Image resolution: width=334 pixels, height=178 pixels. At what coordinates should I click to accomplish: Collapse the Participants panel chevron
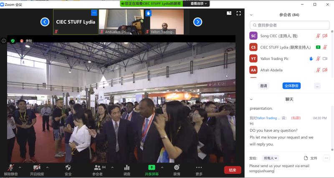pyautogui.click(x=251, y=15)
